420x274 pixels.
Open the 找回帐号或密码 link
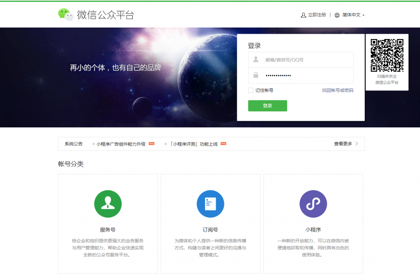(x=338, y=90)
